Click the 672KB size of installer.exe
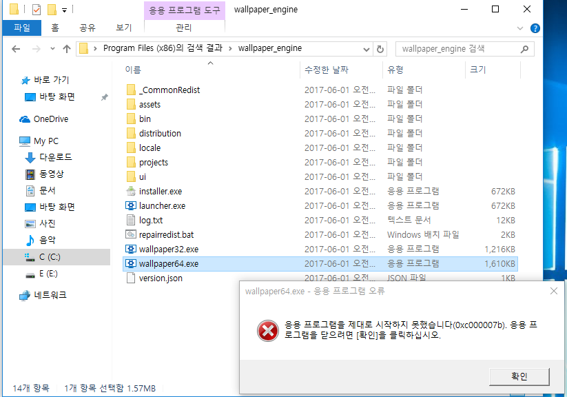Screen dimensions: 567x397 (503, 192)
